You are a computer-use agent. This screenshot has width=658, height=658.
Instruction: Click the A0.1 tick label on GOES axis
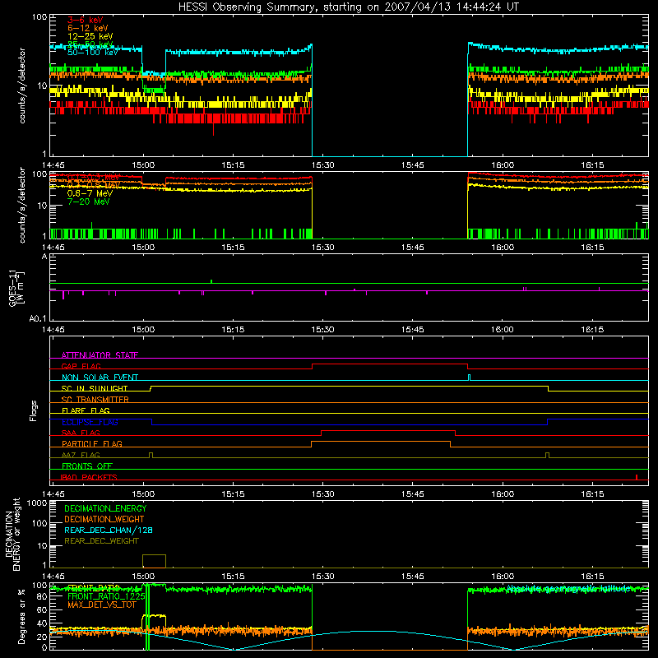[x=38, y=319]
